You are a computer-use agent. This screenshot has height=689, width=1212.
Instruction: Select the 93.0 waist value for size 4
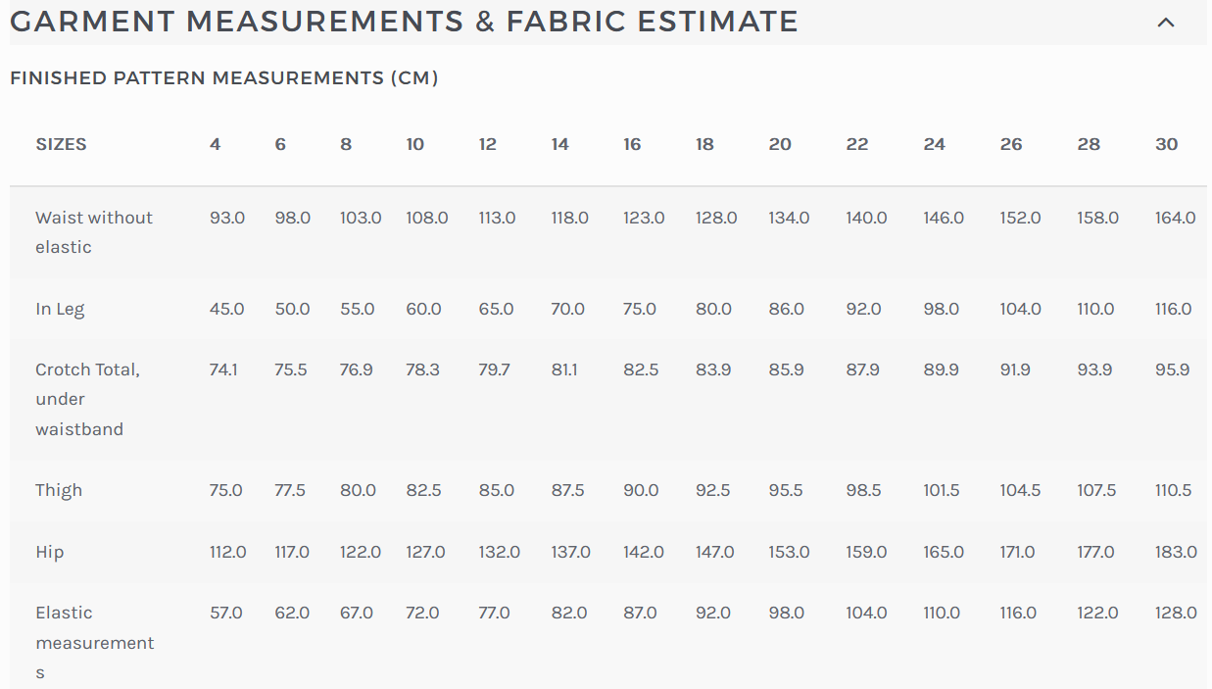coord(226,218)
